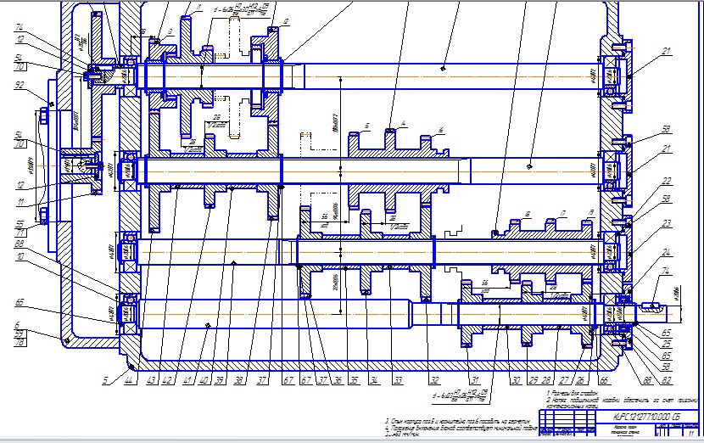Select the boxed position number 78
The height and width of the screenshot is (443, 704).
click(x=20, y=342)
